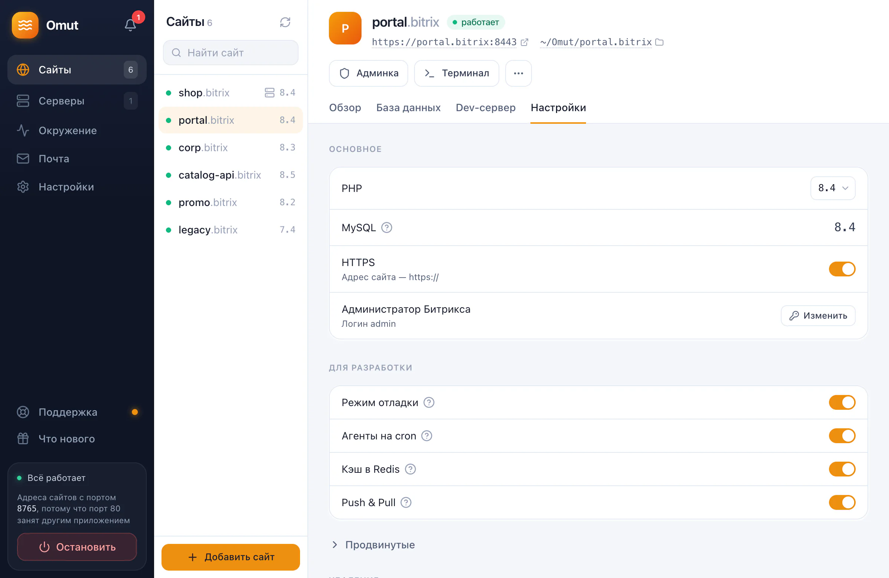Switch to the Dev-сервер tab
The height and width of the screenshot is (578, 889).
pos(486,107)
